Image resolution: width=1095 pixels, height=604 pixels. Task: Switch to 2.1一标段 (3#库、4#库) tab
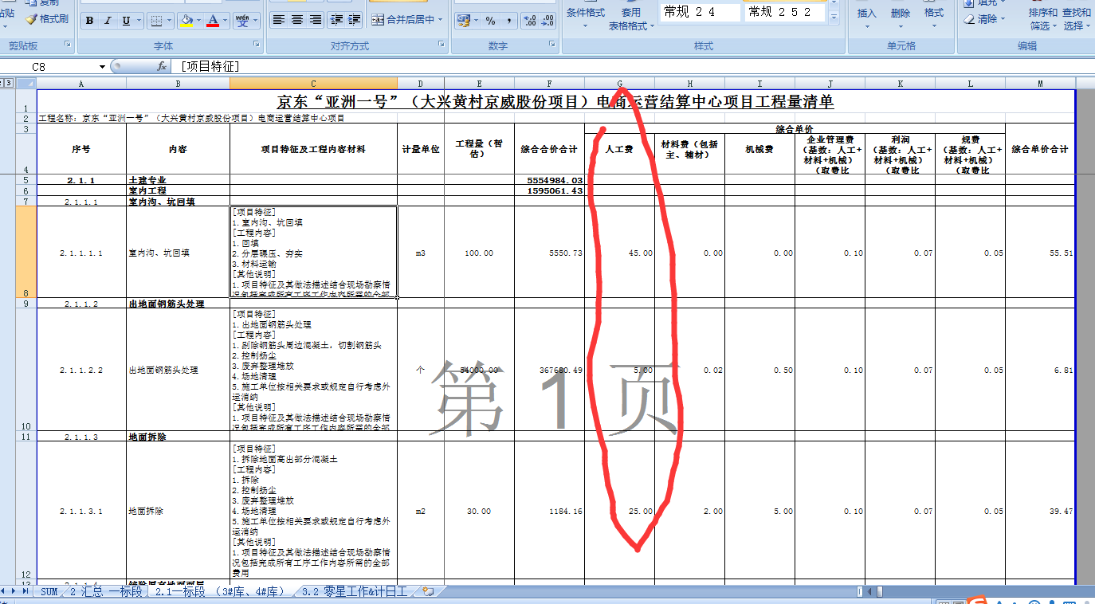(x=220, y=592)
